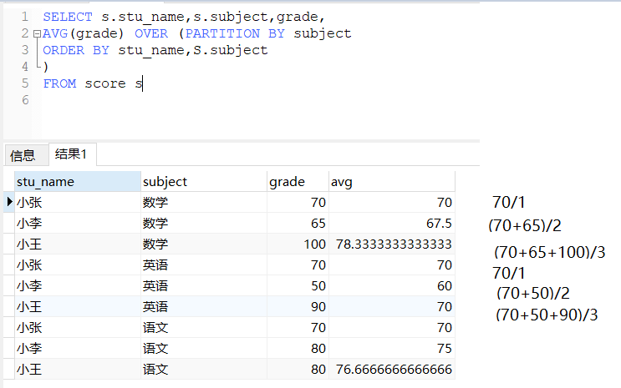
Task: Click the 英语 subject cell in 小王's row
Action: tap(204, 306)
